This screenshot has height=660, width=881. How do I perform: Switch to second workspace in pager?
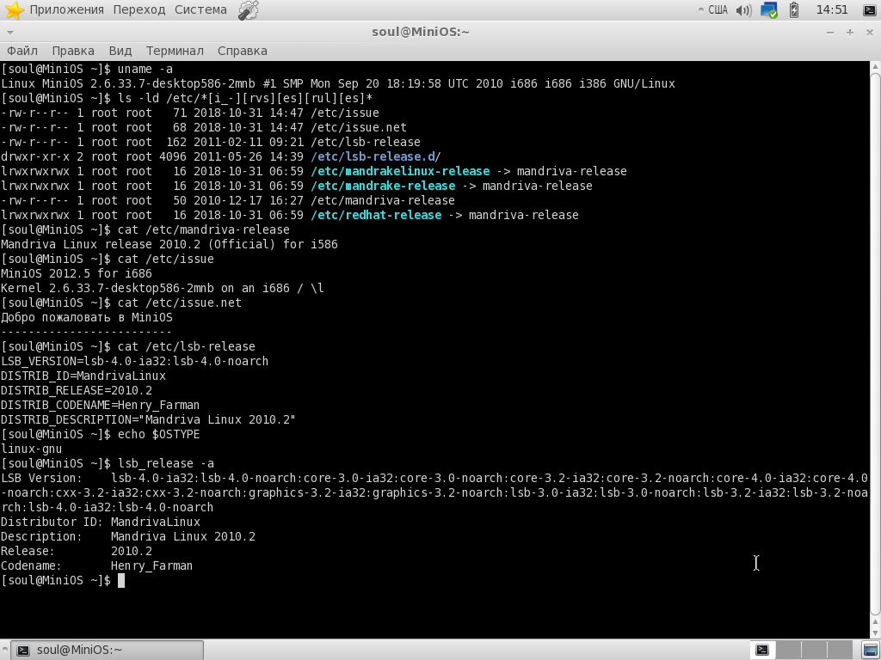pyautogui.click(x=788, y=650)
